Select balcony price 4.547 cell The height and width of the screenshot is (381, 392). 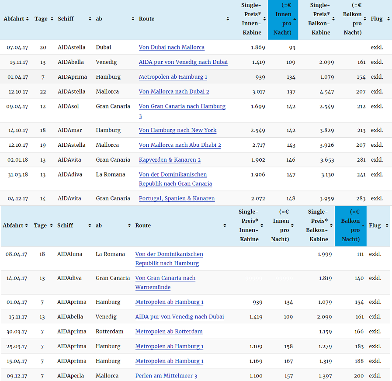coord(327,92)
